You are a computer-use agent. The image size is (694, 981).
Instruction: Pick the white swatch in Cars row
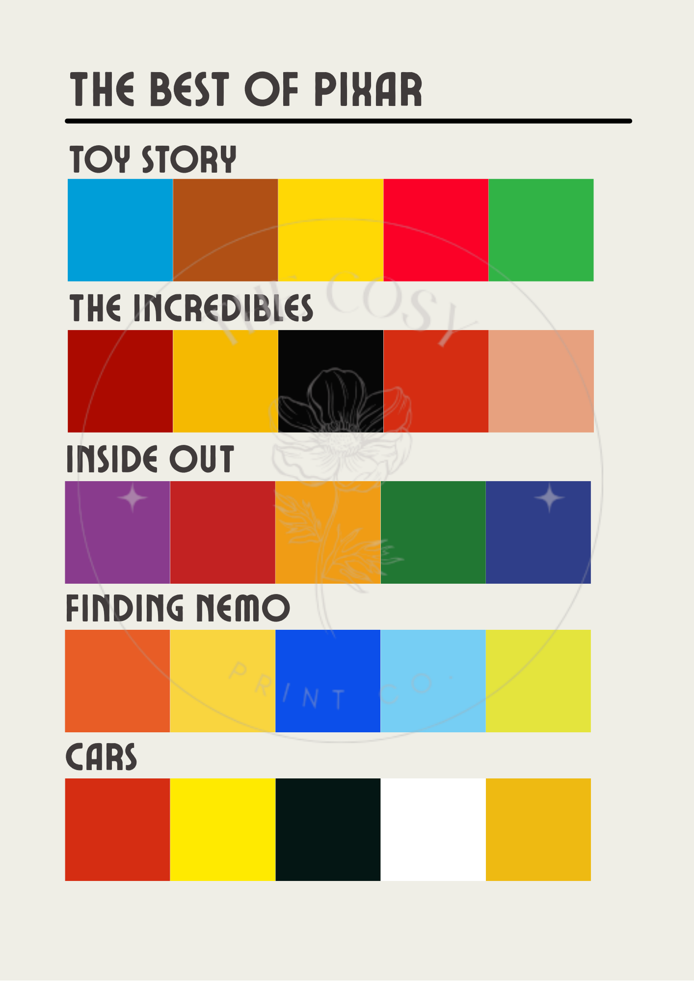tap(433, 829)
